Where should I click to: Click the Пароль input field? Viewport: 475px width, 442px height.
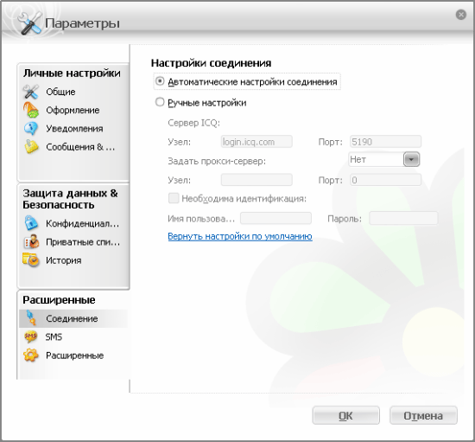403,218
